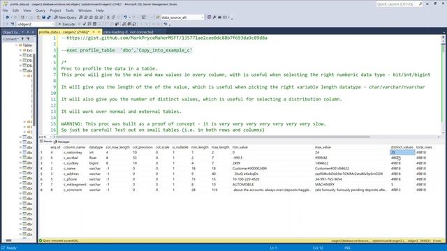Viewport: 447px width, 251px height.
Task: Click the exec profile_table line in editor
Action: click(126, 50)
